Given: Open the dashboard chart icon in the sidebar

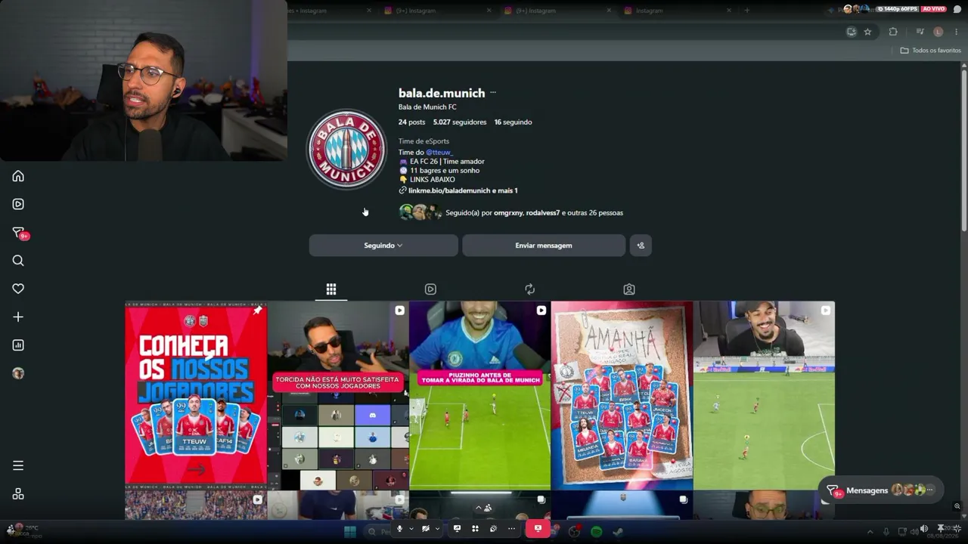Looking at the screenshot, I should coord(18,345).
